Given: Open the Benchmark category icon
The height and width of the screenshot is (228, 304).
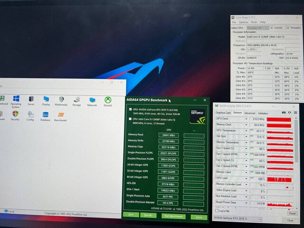Looking at the screenshot, I should [x=61, y=115].
